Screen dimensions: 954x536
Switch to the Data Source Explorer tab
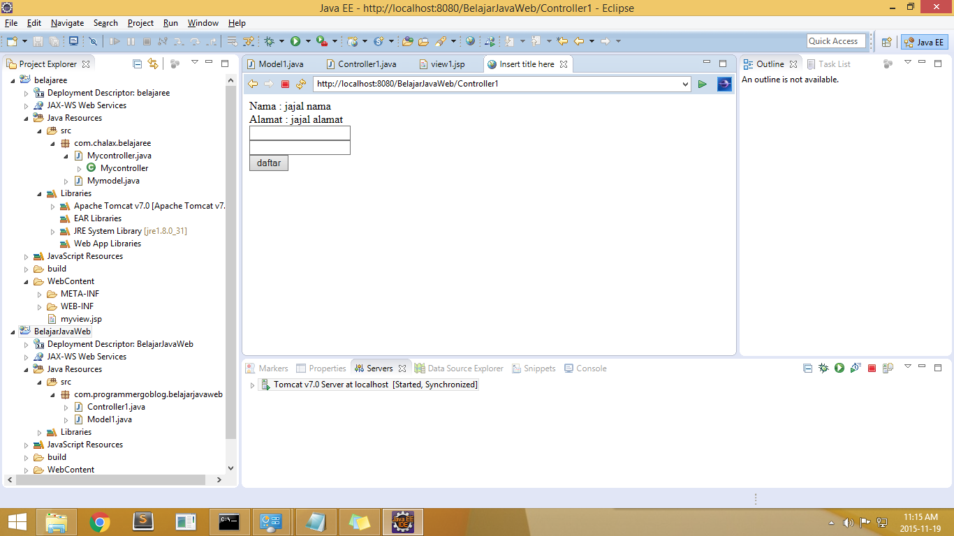(x=459, y=368)
